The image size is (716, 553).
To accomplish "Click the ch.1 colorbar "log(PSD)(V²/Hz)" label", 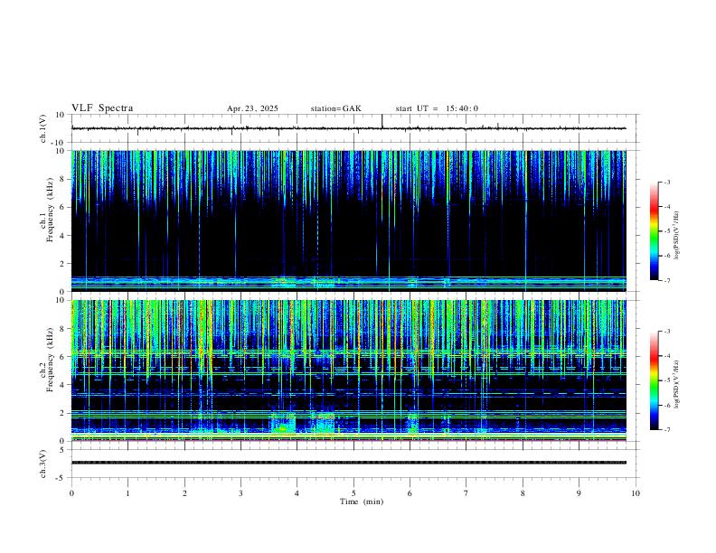I will (x=677, y=235).
